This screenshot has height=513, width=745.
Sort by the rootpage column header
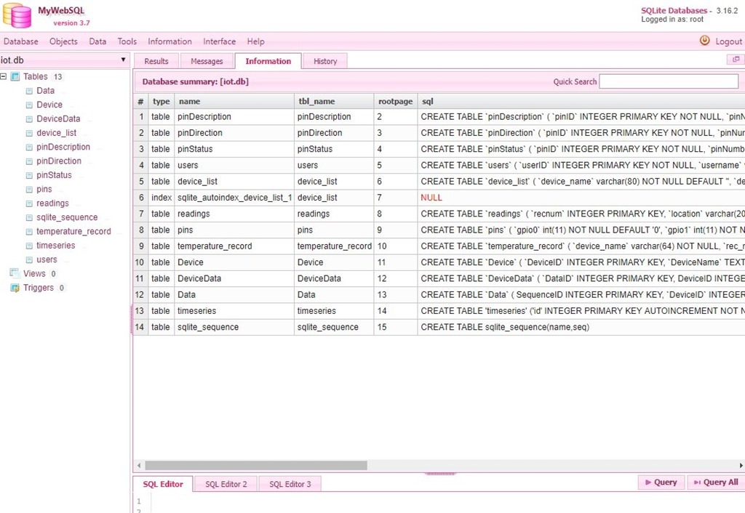[x=395, y=102]
